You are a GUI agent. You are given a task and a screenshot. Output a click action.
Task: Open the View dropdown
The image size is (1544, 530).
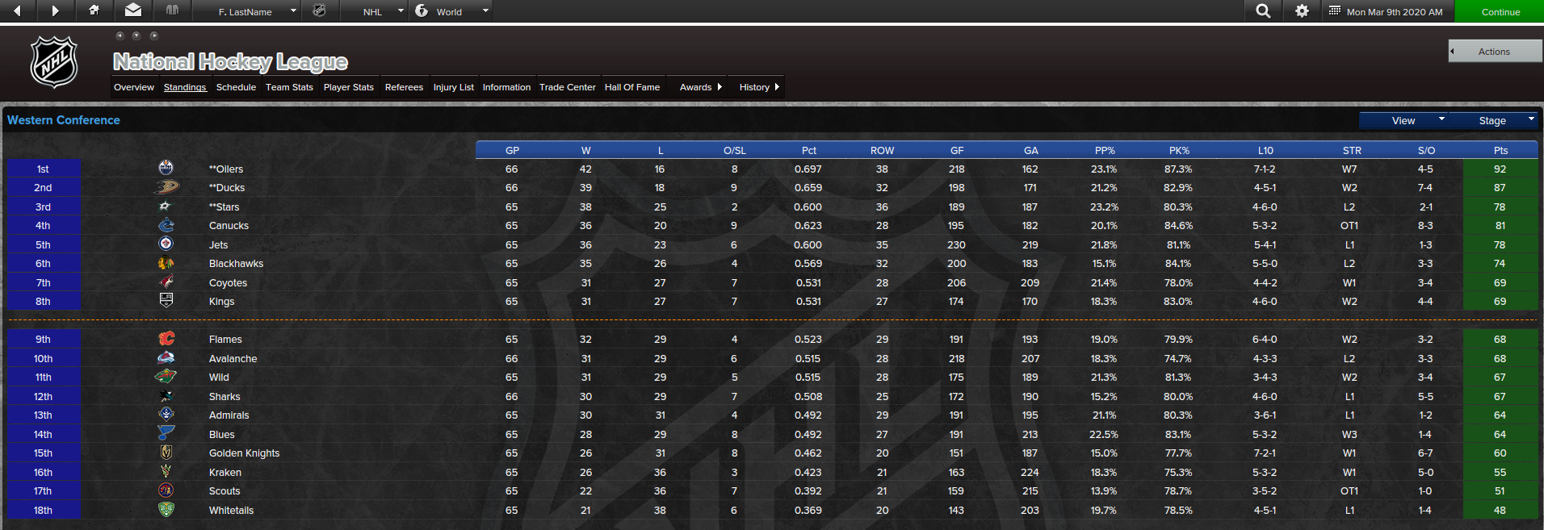point(1403,120)
